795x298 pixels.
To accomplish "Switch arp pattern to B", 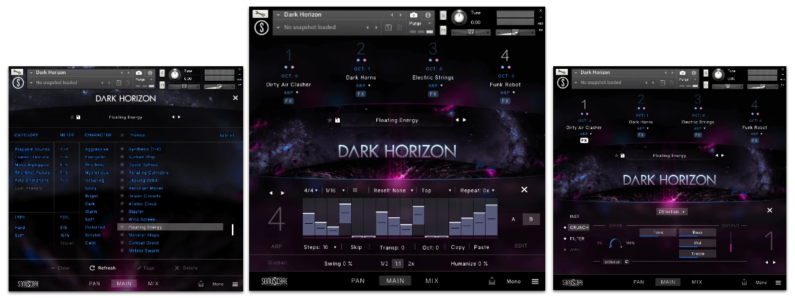I will (x=530, y=219).
